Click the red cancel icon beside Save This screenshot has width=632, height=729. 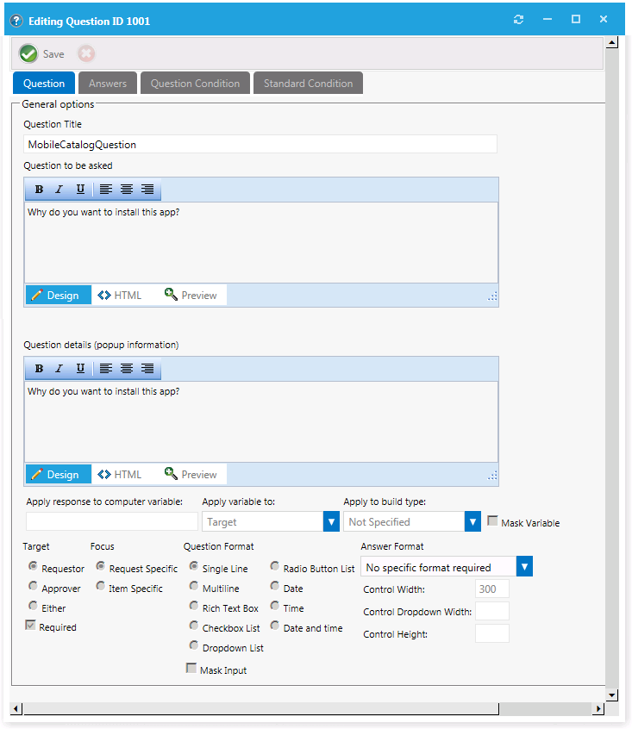point(86,53)
